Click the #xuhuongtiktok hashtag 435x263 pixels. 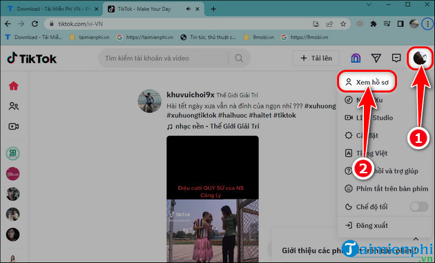click(191, 115)
